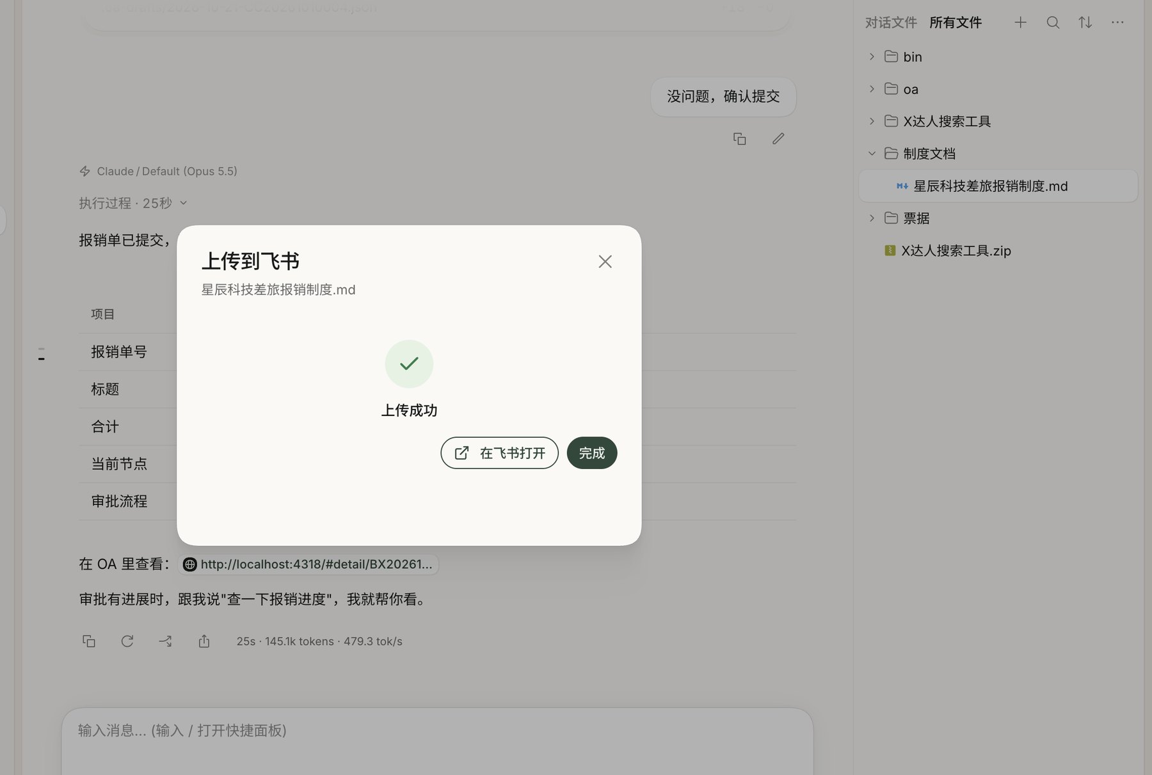Click the message input field

point(438,741)
